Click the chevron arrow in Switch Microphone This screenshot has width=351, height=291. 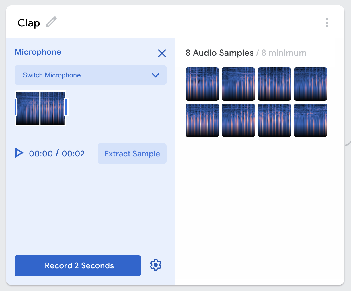pos(155,75)
